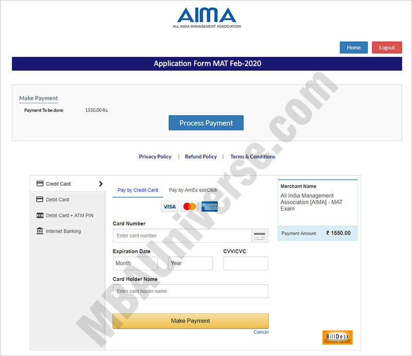Open the Privacy Policy link
The height and width of the screenshot is (356, 412).
155,156
